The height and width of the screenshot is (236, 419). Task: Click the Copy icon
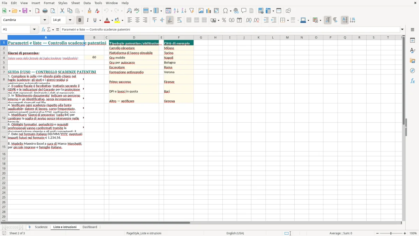coord(70,11)
